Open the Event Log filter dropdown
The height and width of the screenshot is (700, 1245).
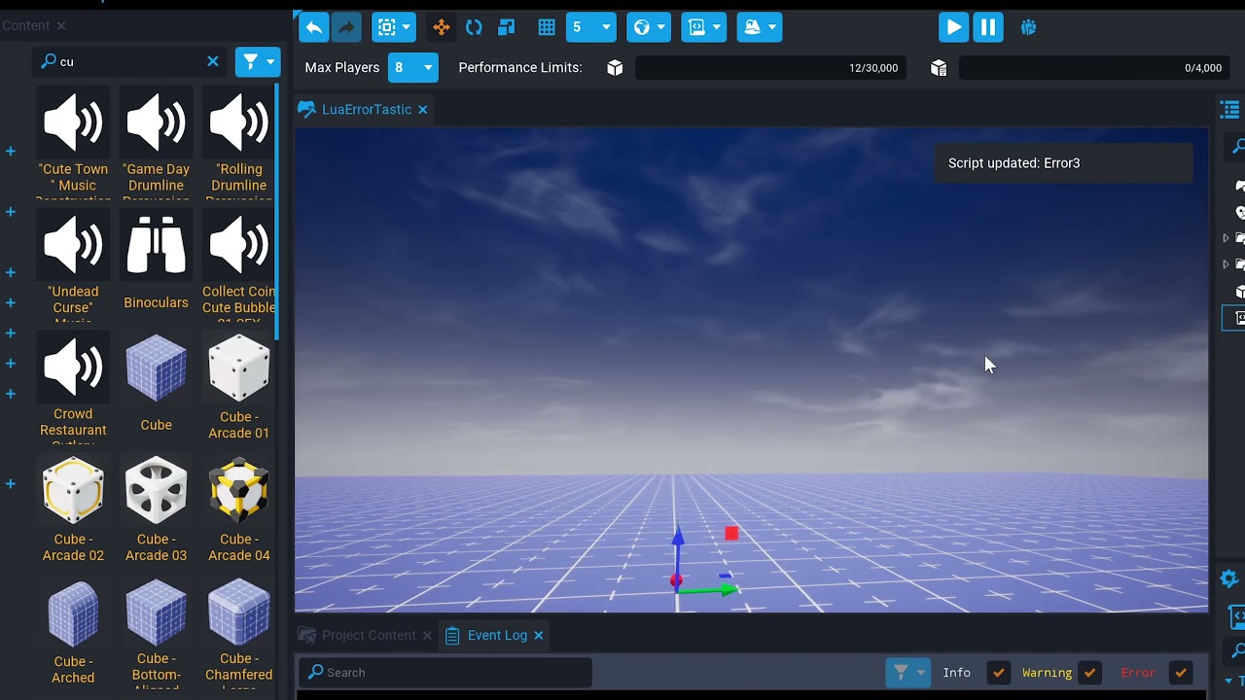click(x=907, y=672)
